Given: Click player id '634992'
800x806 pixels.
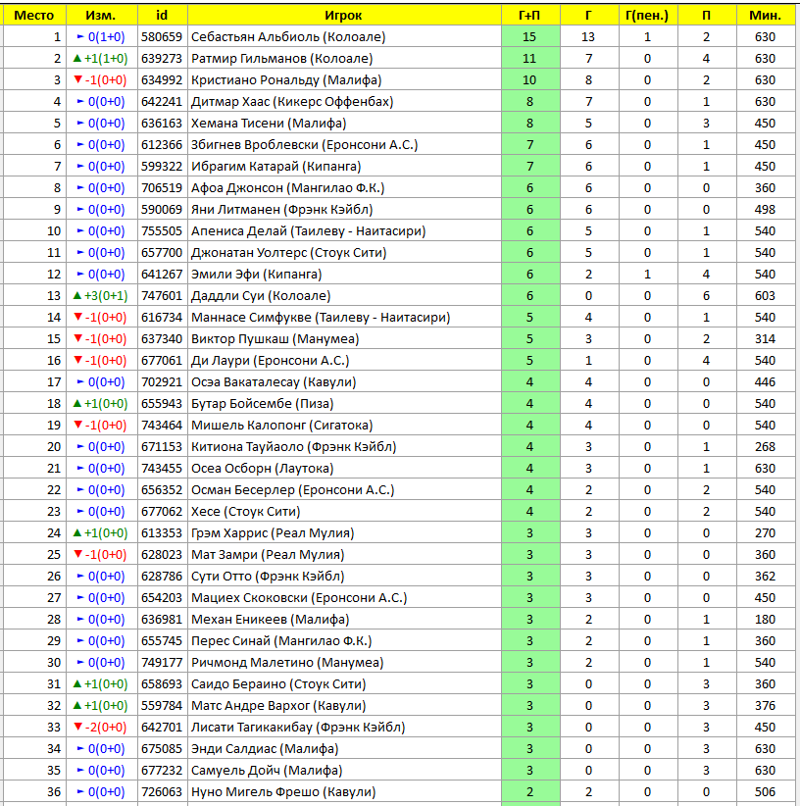Looking at the screenshot, I should (x=162, y=80).
